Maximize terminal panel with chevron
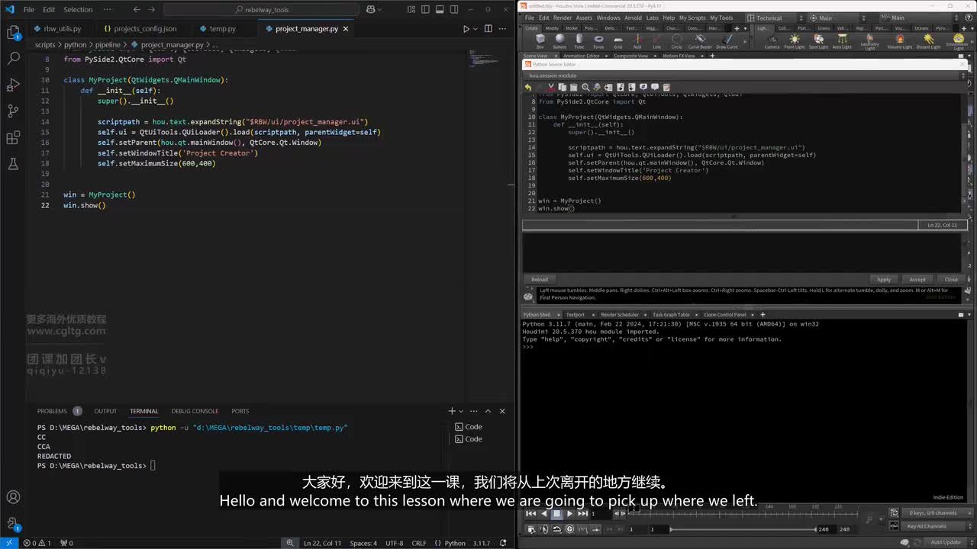 [488, 411]
